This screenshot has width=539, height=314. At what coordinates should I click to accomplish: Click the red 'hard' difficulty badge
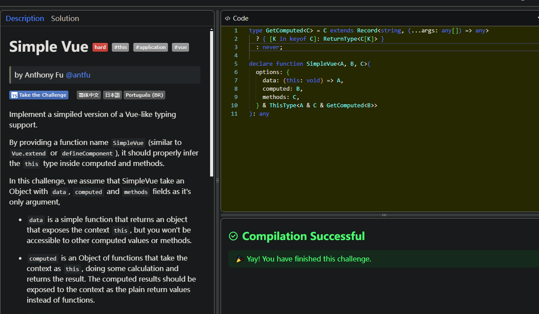click(100, 47)
